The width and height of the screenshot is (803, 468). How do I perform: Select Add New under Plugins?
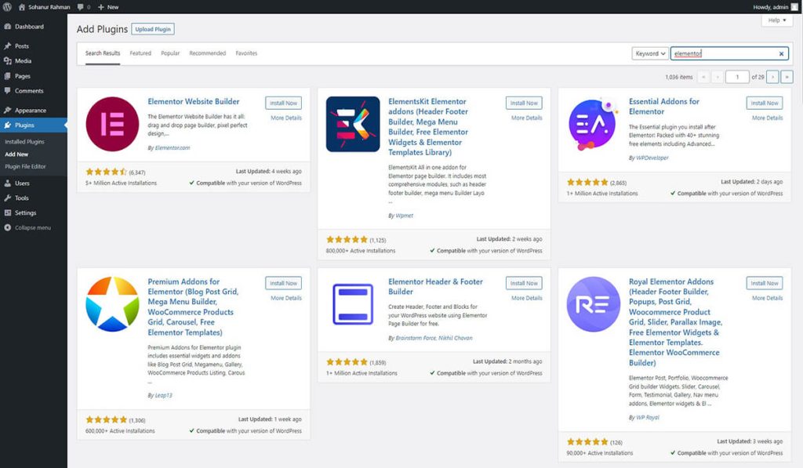point(16,154)
